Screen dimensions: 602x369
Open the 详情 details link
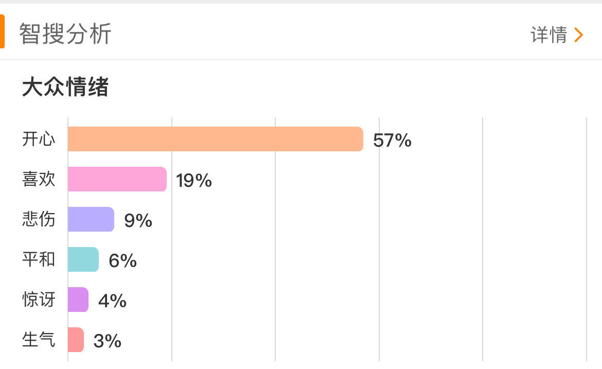[x=548, y=35]
